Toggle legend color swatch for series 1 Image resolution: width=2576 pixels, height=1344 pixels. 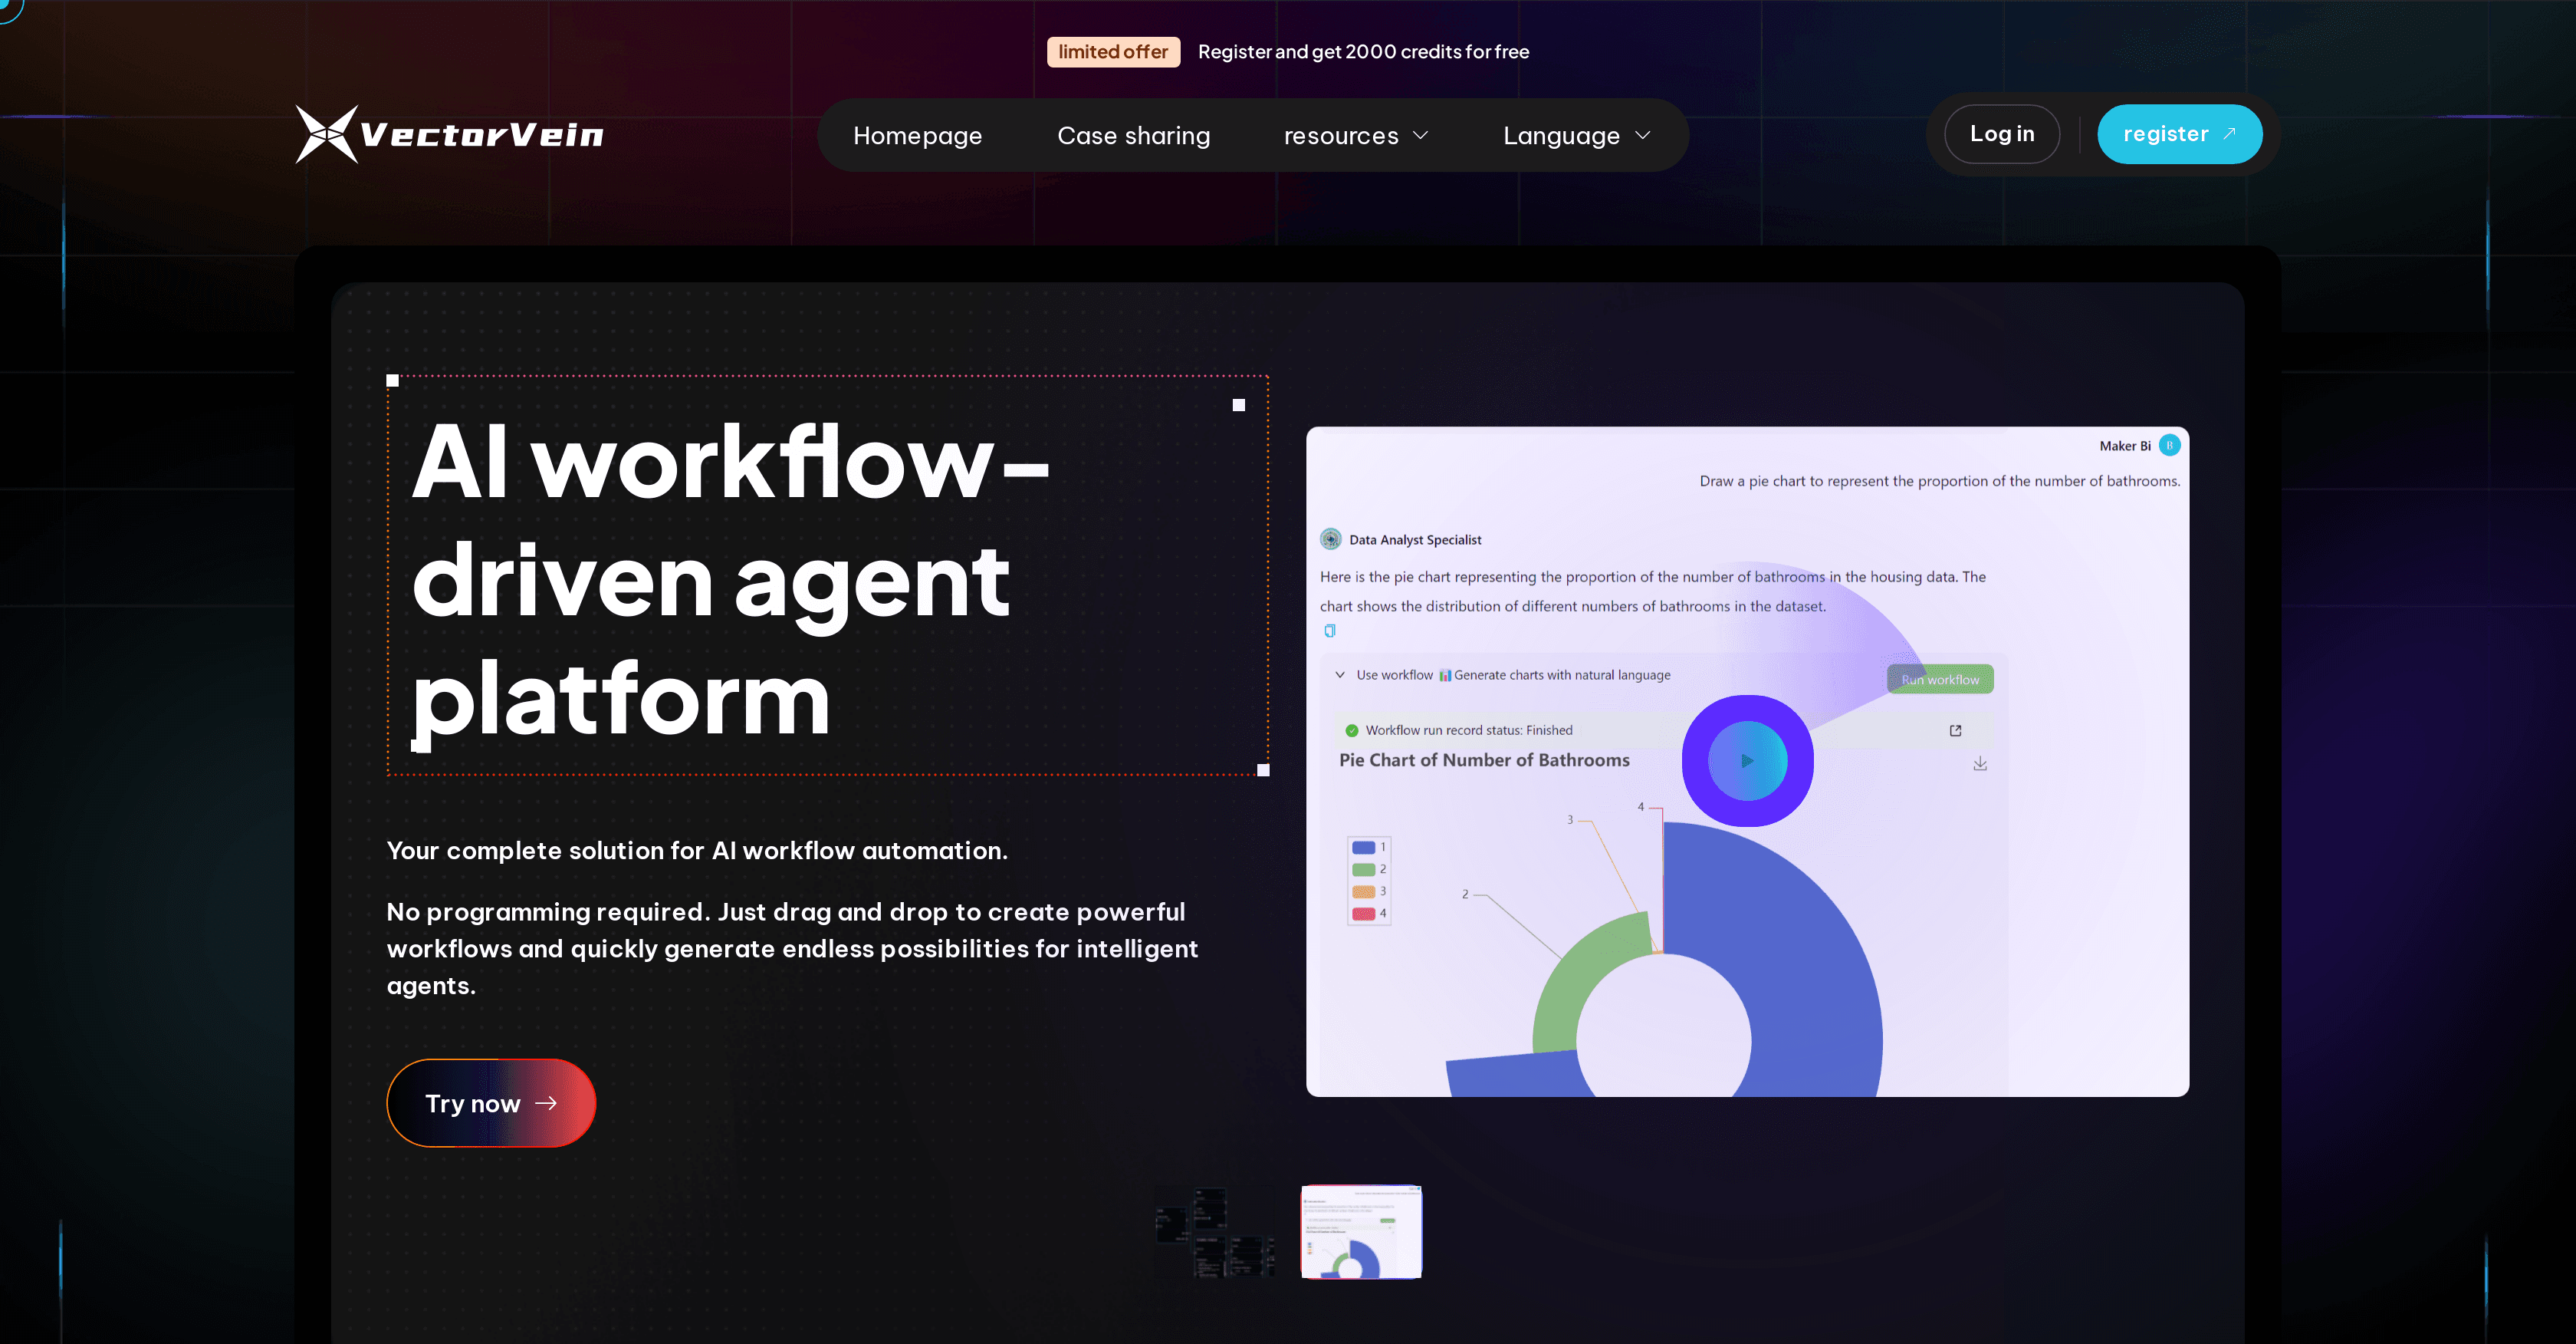click(x=1363, y=848)
